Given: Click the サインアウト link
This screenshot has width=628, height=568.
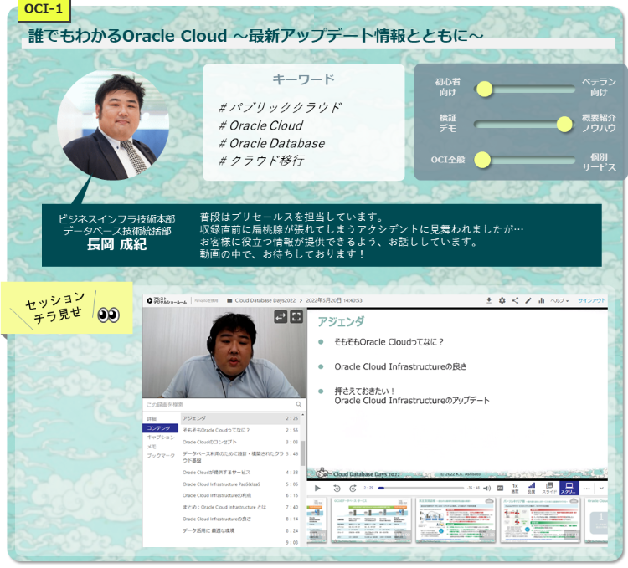Looking at the screenshot, I should (592, 300).
